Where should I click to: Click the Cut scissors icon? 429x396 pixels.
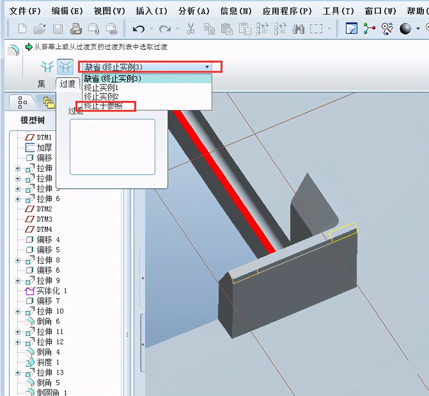click(x=191, y=29)
